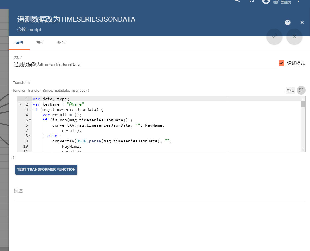Collapse code fold at line 8

(30, 136)
